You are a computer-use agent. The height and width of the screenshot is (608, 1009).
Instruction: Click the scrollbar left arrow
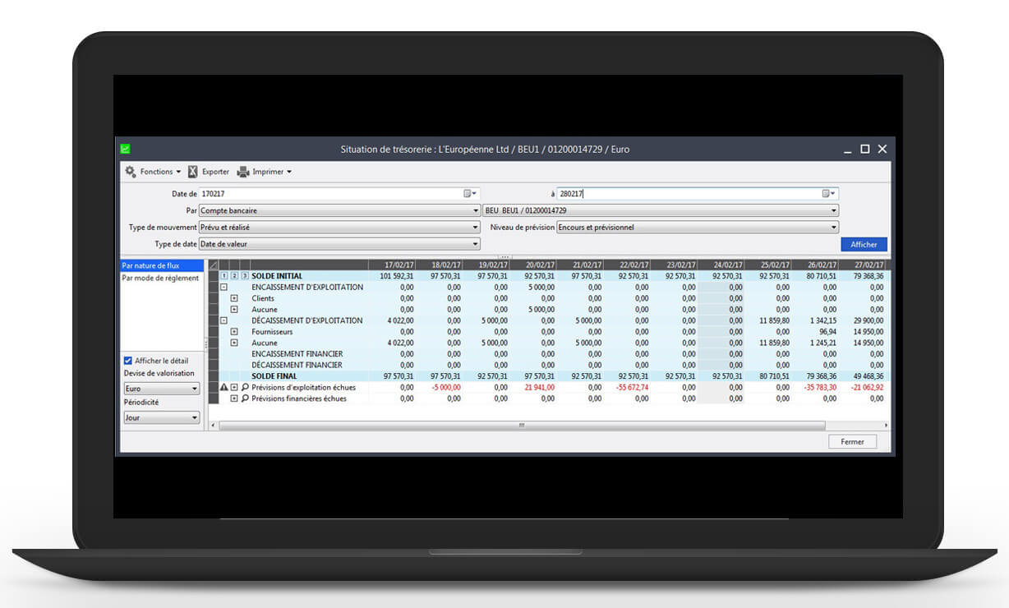pos(213,426)
